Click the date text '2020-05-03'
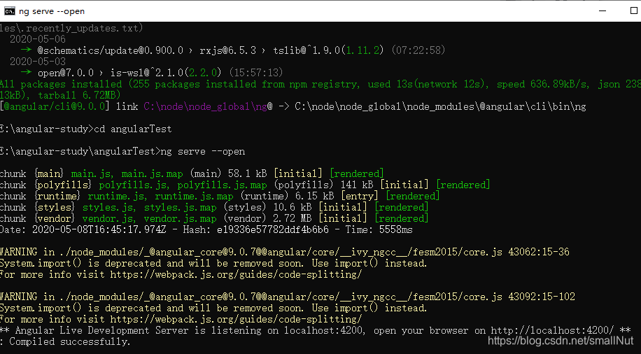This screenshot has width=641, height=354. [38, 62]
